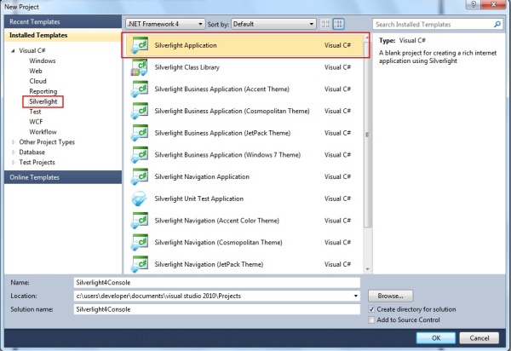Image resolution: width=511 pixels, height=351 pixels.
Task: Click the dialog help question mark
Action: (x=474, y=4)
